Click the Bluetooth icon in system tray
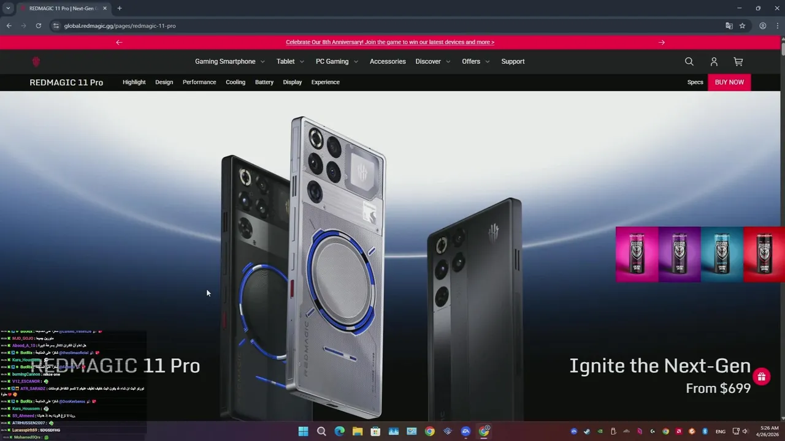Viewport: 785px width, 441px height. 705,431
